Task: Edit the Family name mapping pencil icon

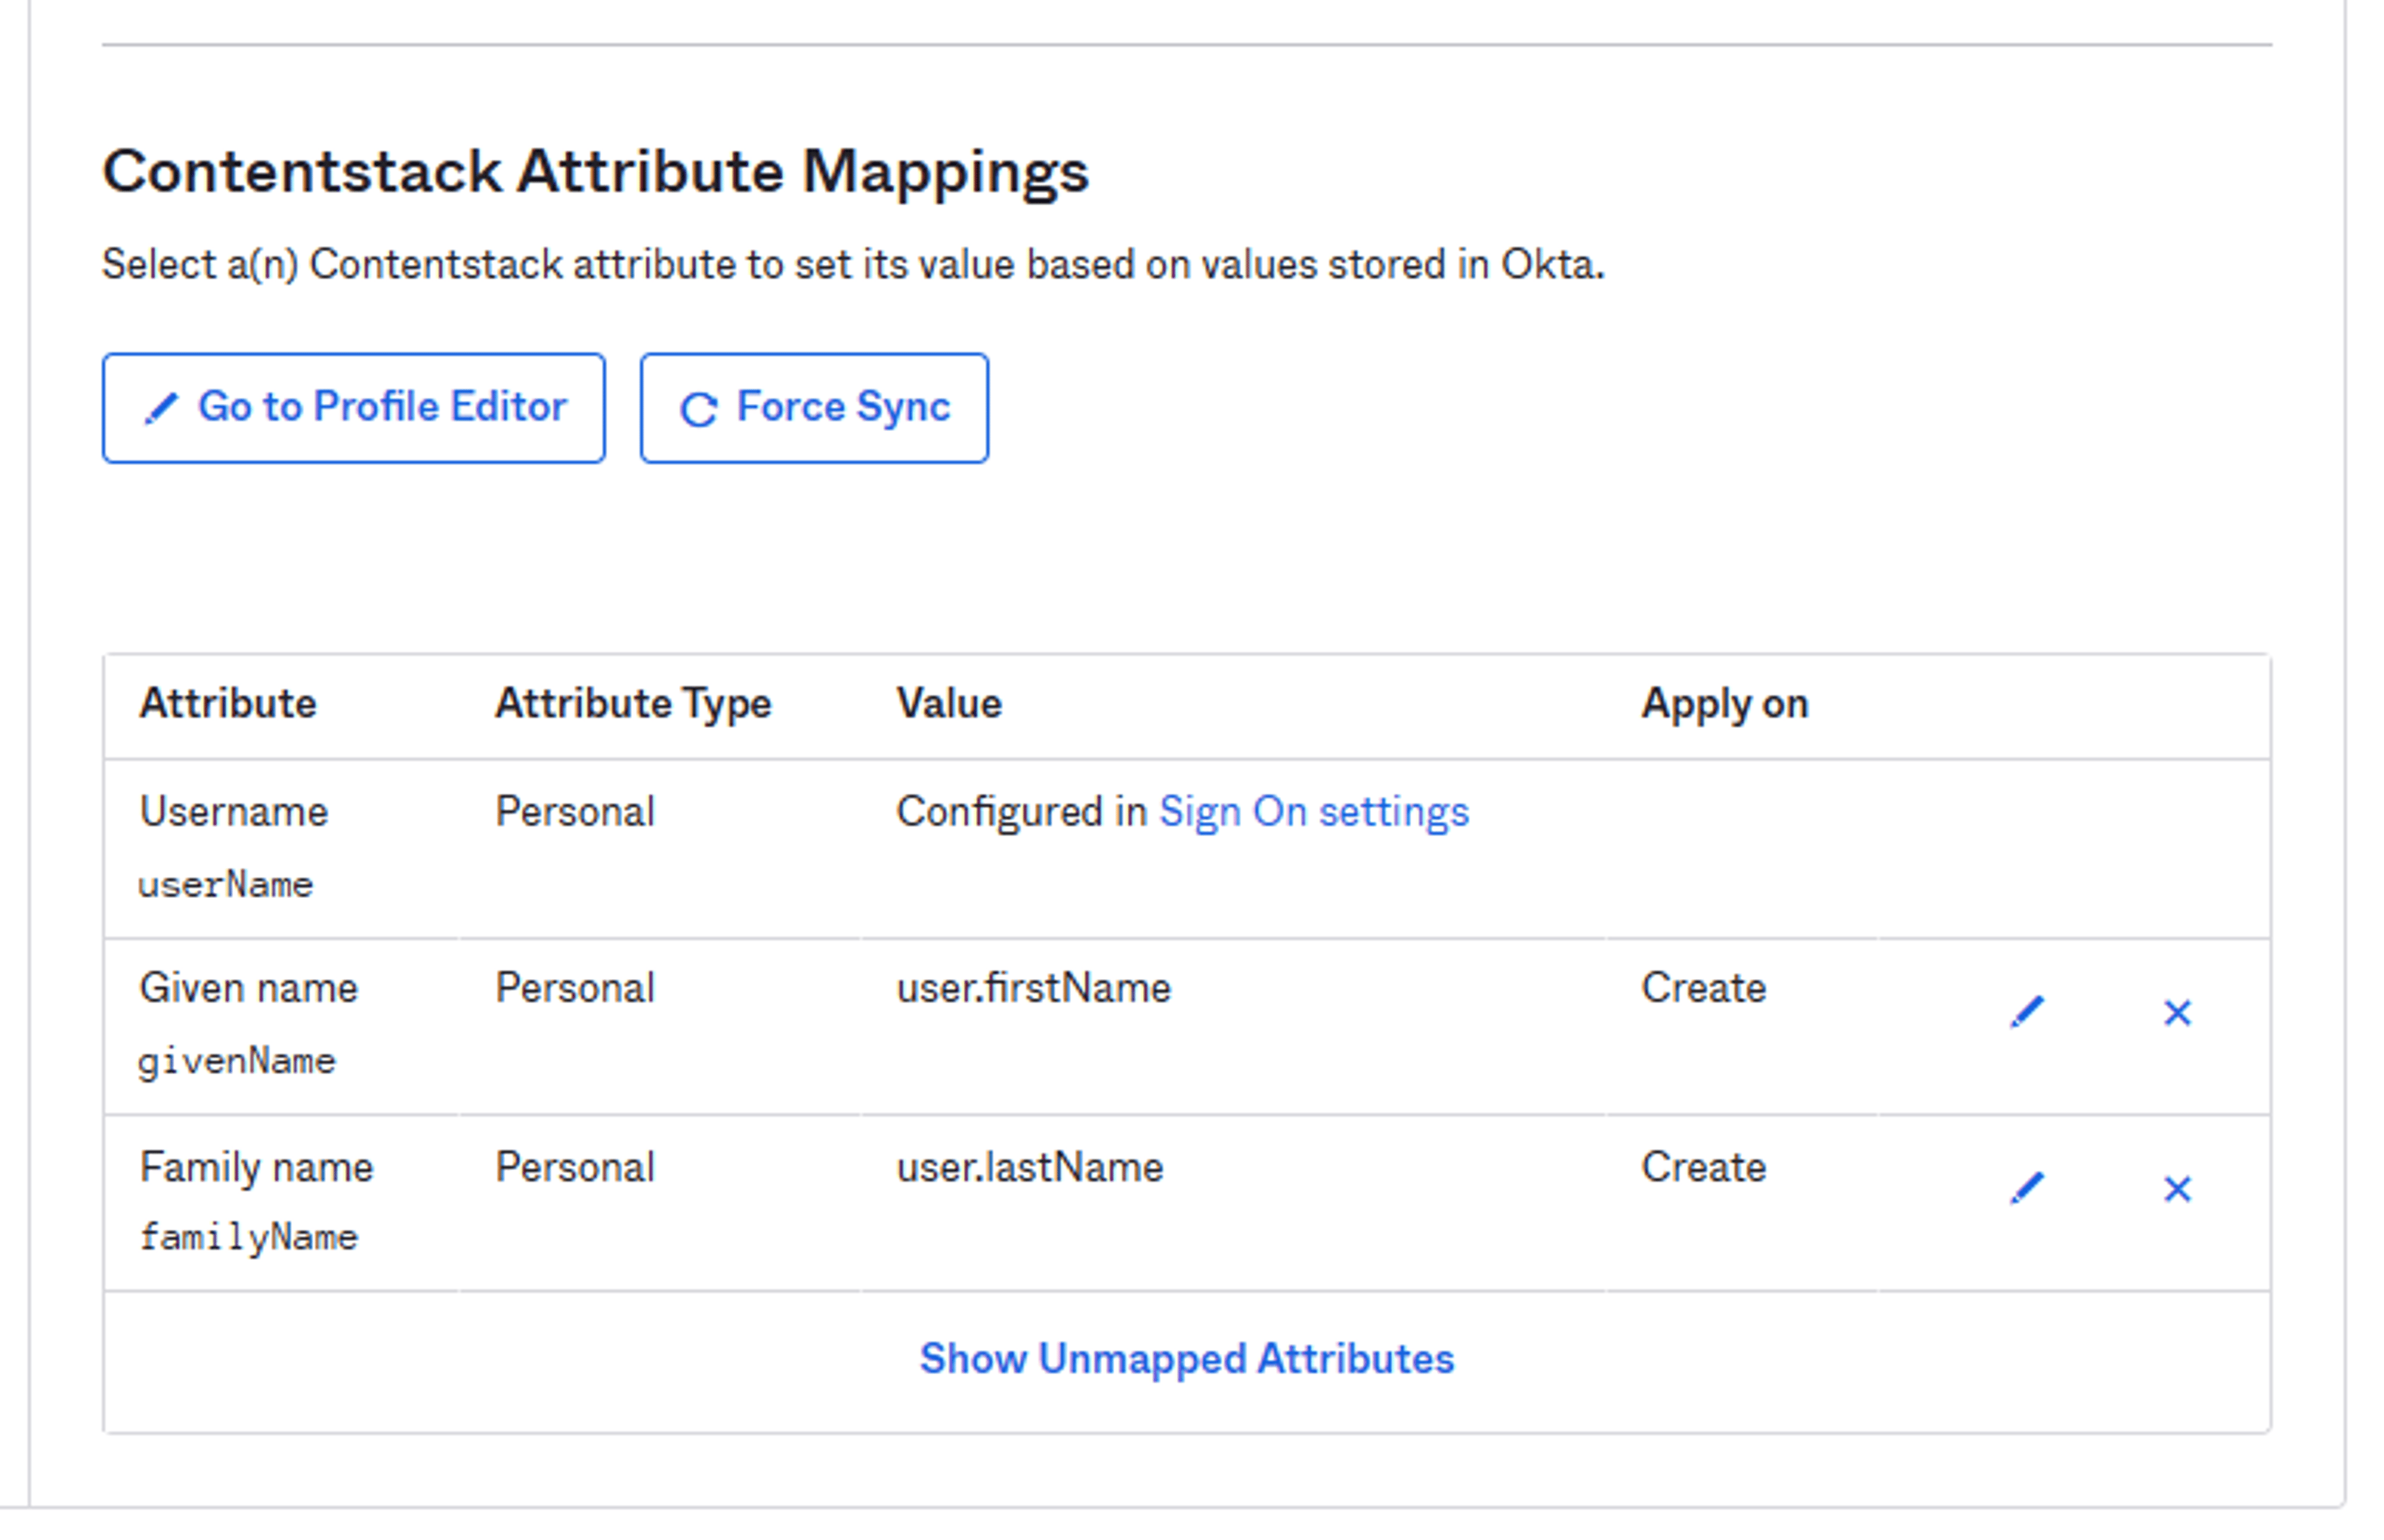Action: (2026, 1189)
